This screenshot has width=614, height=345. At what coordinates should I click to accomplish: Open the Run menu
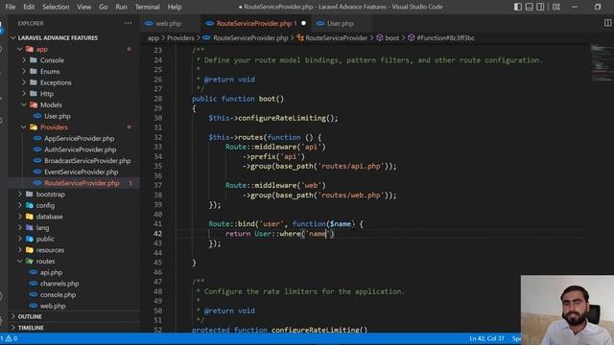tap(121, 7)
